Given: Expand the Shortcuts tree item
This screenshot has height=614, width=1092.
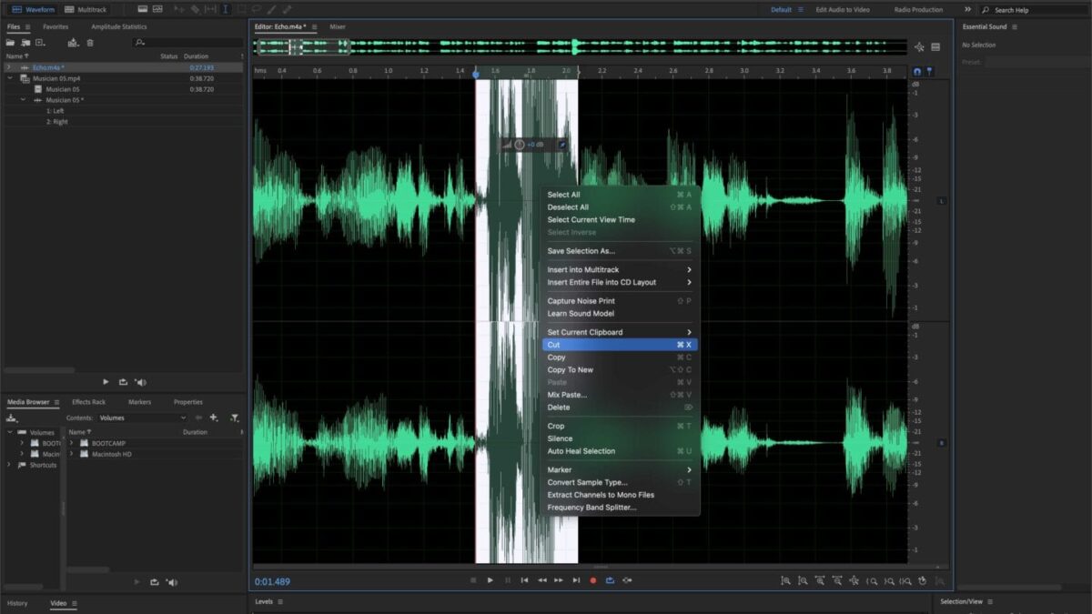Looking at the screenshot, I should pos(10,465).
